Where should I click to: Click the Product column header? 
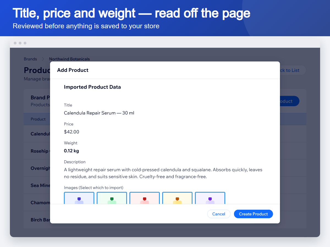point(38,119)
